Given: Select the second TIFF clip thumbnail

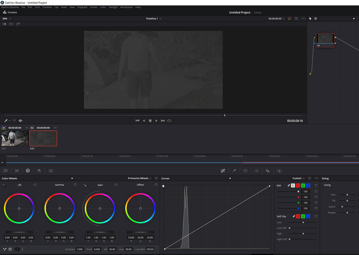Looking at the screenshot, I should (x=43, y=138).
